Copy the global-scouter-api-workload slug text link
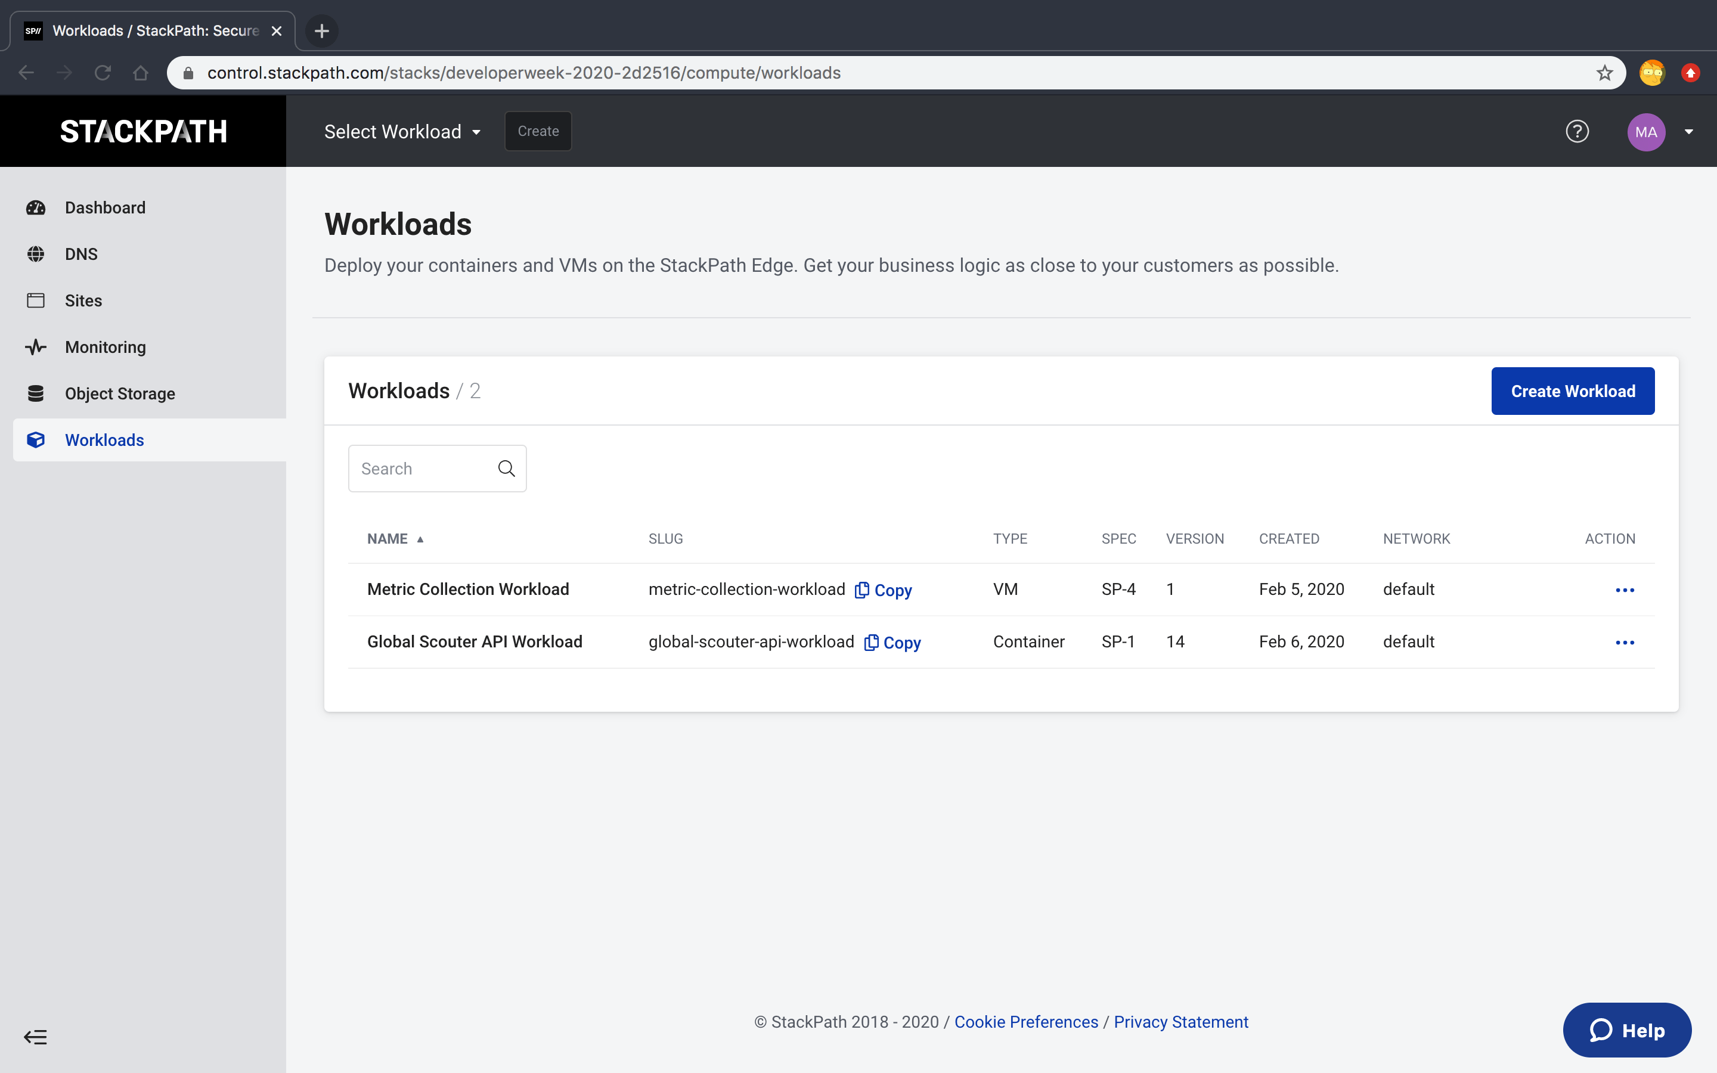 coord(902,643)
